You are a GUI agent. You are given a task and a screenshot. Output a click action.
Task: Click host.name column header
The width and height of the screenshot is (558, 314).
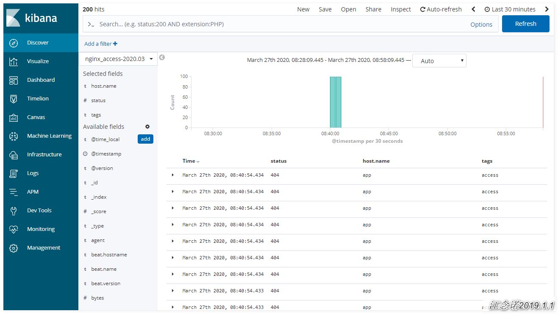pyautogui.click(x=376, y=161)
